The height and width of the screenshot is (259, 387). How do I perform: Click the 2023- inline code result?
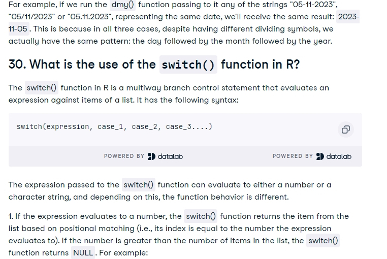point(348,17)
